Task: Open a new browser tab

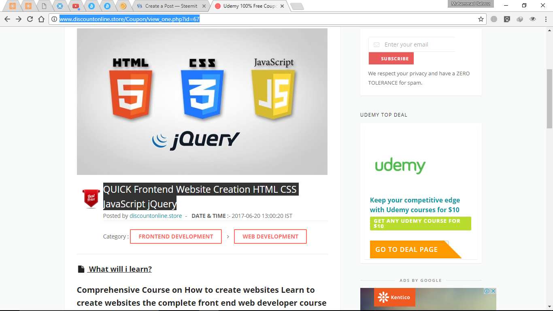Action: pyautogui.click(x=297, y=6)
